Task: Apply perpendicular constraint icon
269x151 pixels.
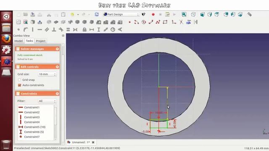Action: (54, 30)
